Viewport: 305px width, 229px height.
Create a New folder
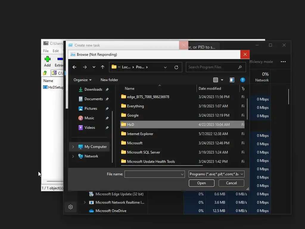109,80
